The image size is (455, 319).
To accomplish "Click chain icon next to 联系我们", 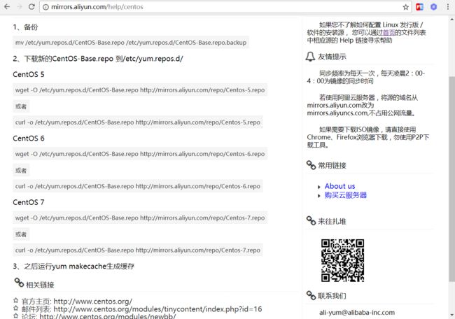I will click(311, 295).
